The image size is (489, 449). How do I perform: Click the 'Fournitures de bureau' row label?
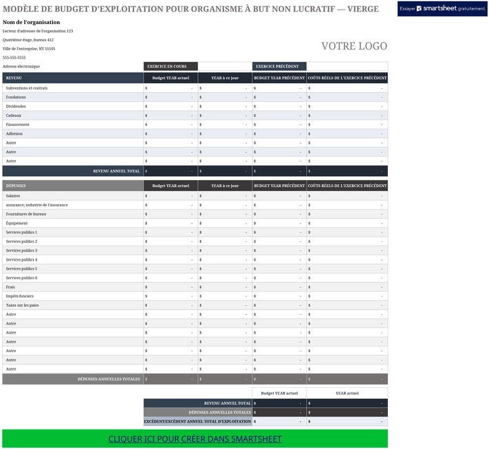coord(26,214)
